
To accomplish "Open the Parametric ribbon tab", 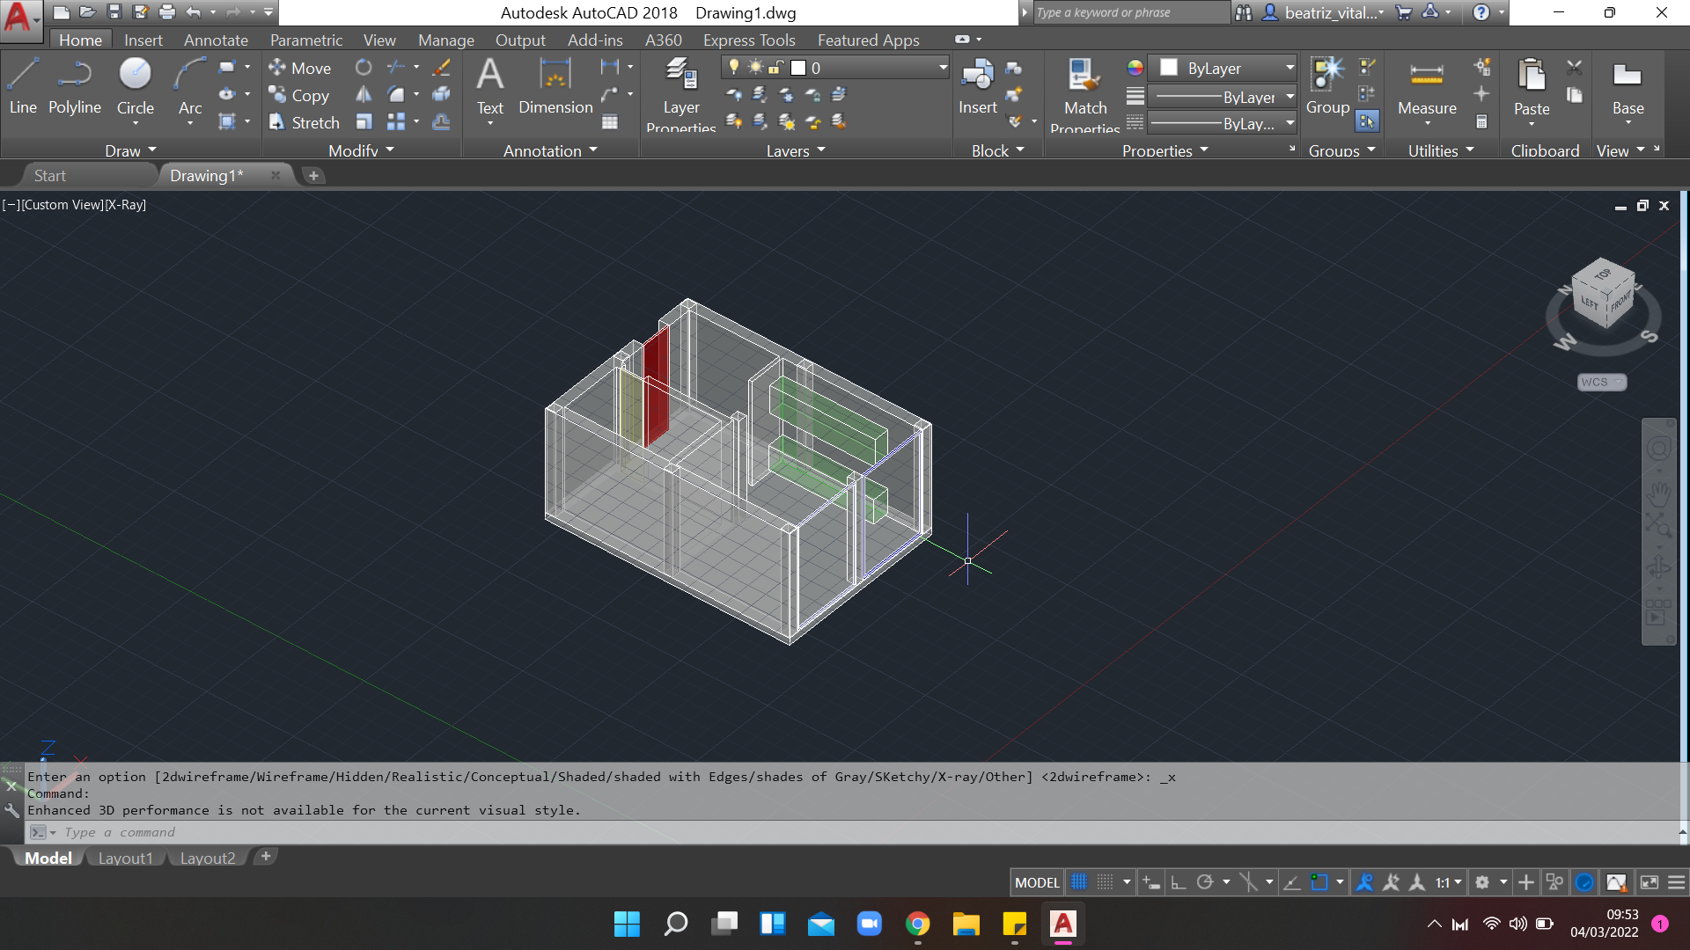I will click(x=305, y=40).
